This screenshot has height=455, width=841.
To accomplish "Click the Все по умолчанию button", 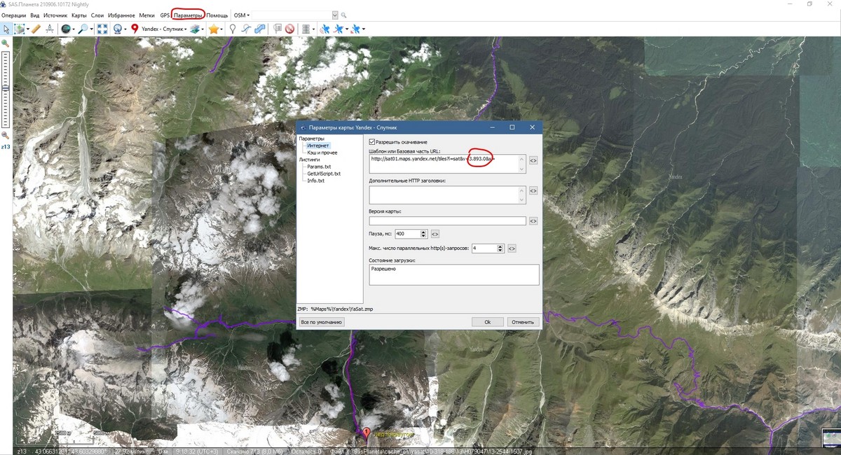I will pyautogui.click(x=321, y=322).
